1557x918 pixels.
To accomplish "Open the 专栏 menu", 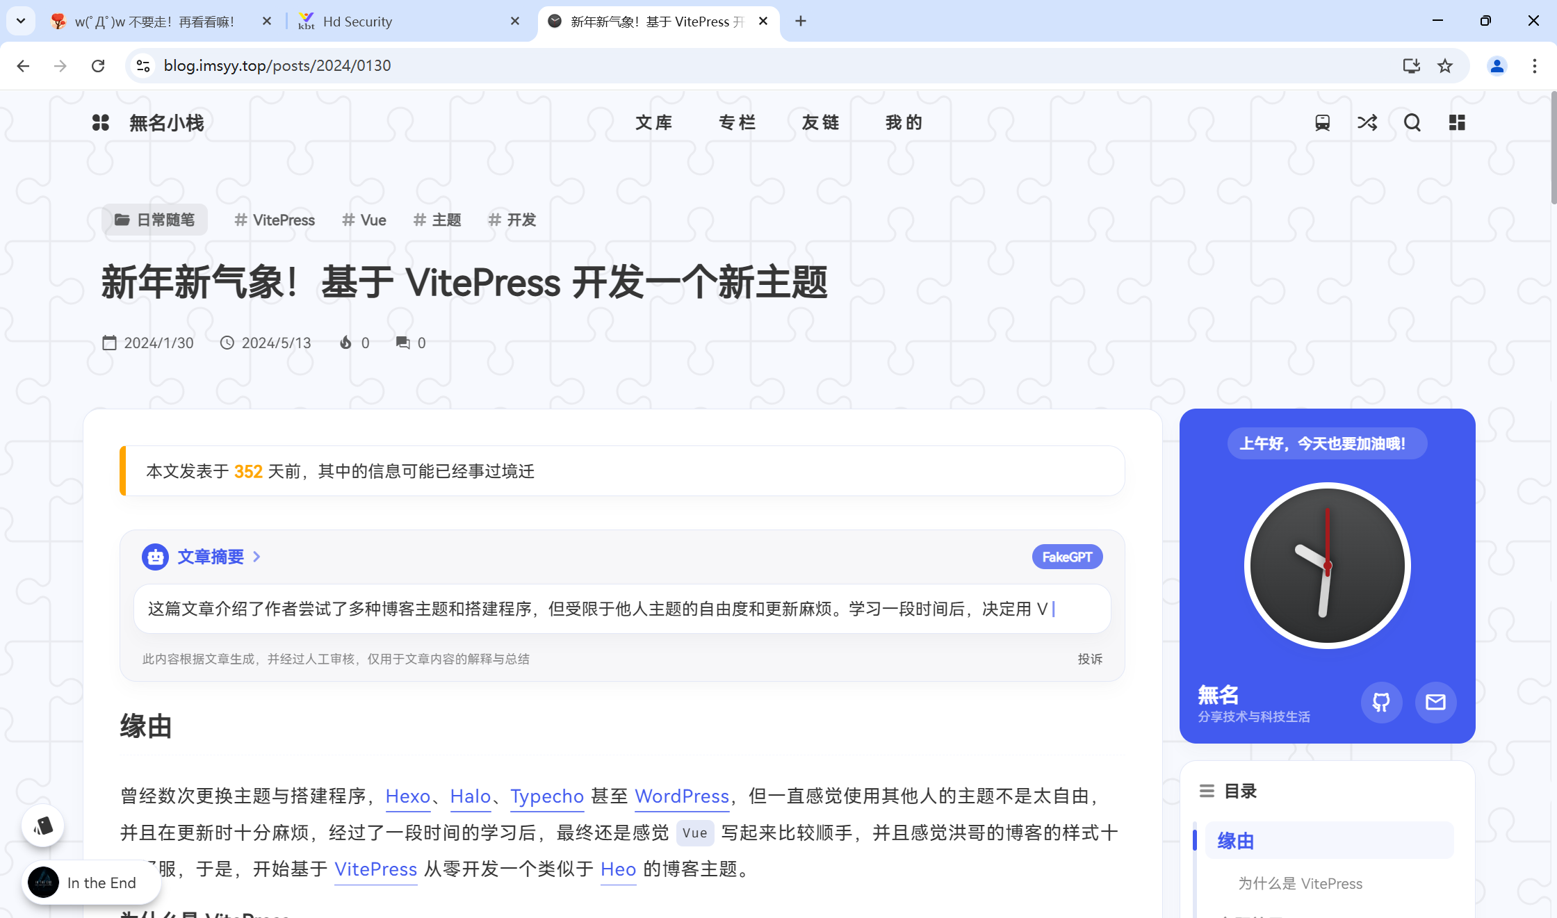I will point(737,123).
